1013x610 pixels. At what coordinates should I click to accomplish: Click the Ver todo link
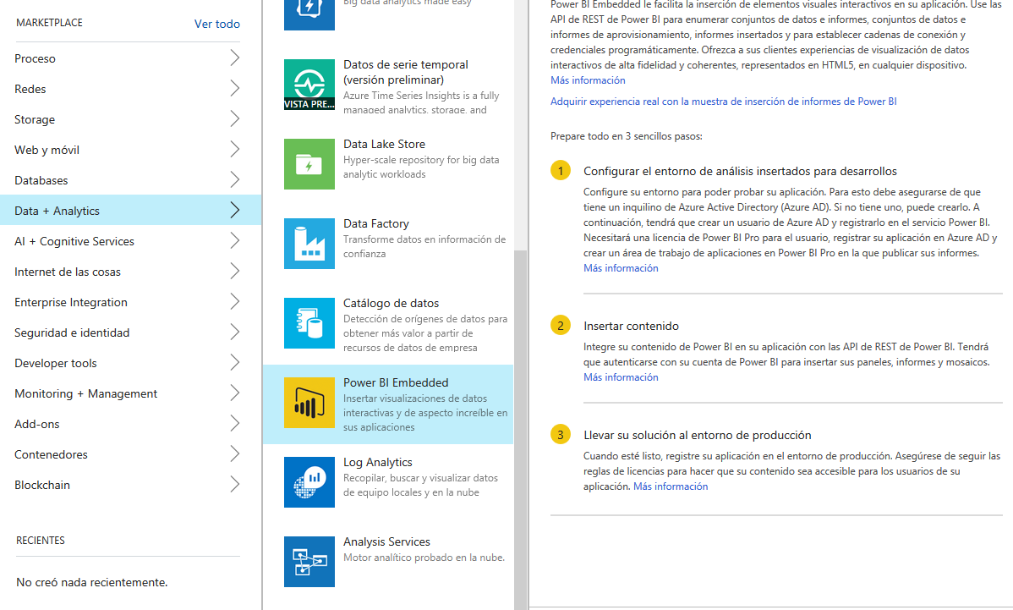[x=217, y=24]
